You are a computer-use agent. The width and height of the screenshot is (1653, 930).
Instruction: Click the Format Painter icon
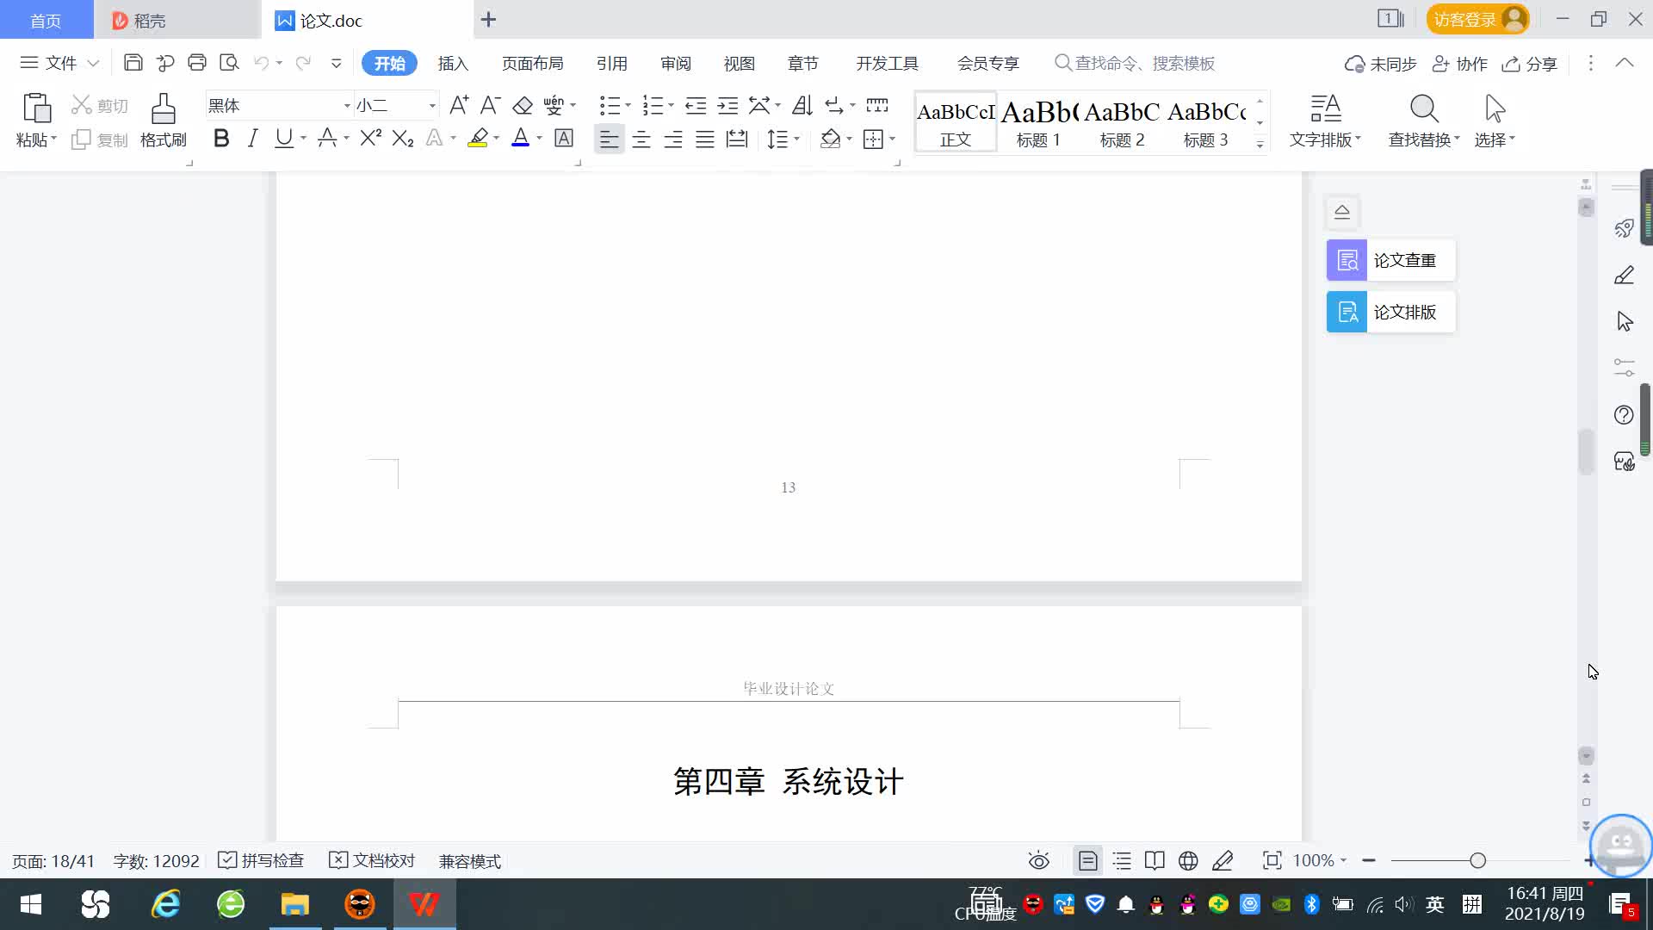coord(163,120)
